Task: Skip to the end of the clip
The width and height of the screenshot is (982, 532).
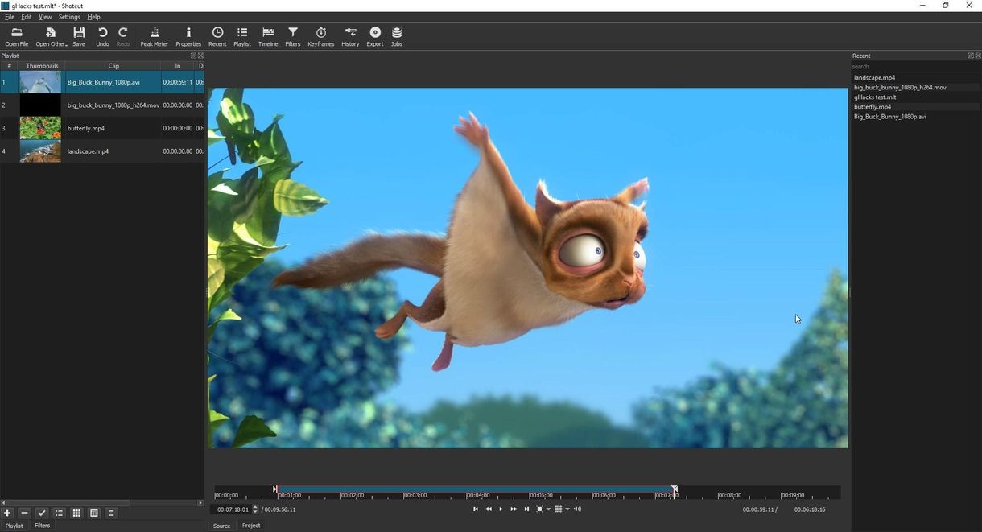Action: [x=526, y=509]
